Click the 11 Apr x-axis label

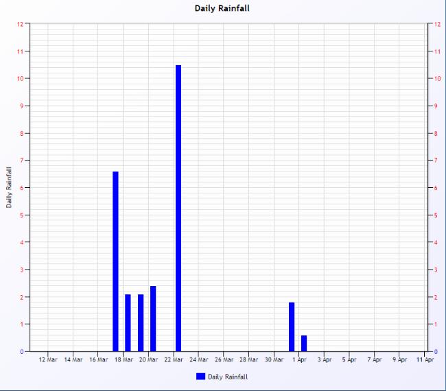[424, 359]
